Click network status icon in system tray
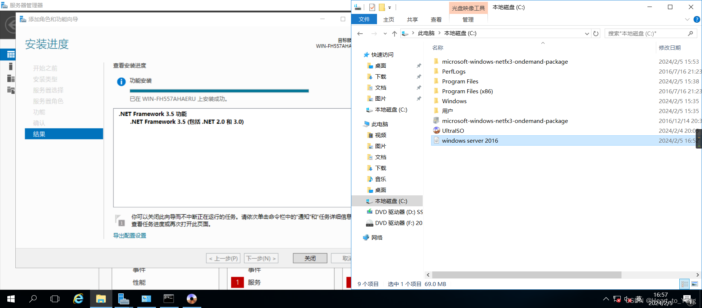This screenshot has width=702, height=308. coord(617,299)
